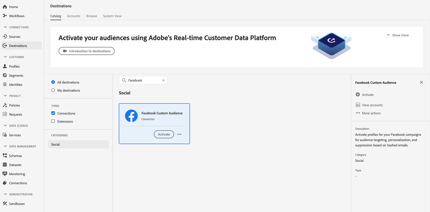Clear the Facebook search text

pos(163,80)
